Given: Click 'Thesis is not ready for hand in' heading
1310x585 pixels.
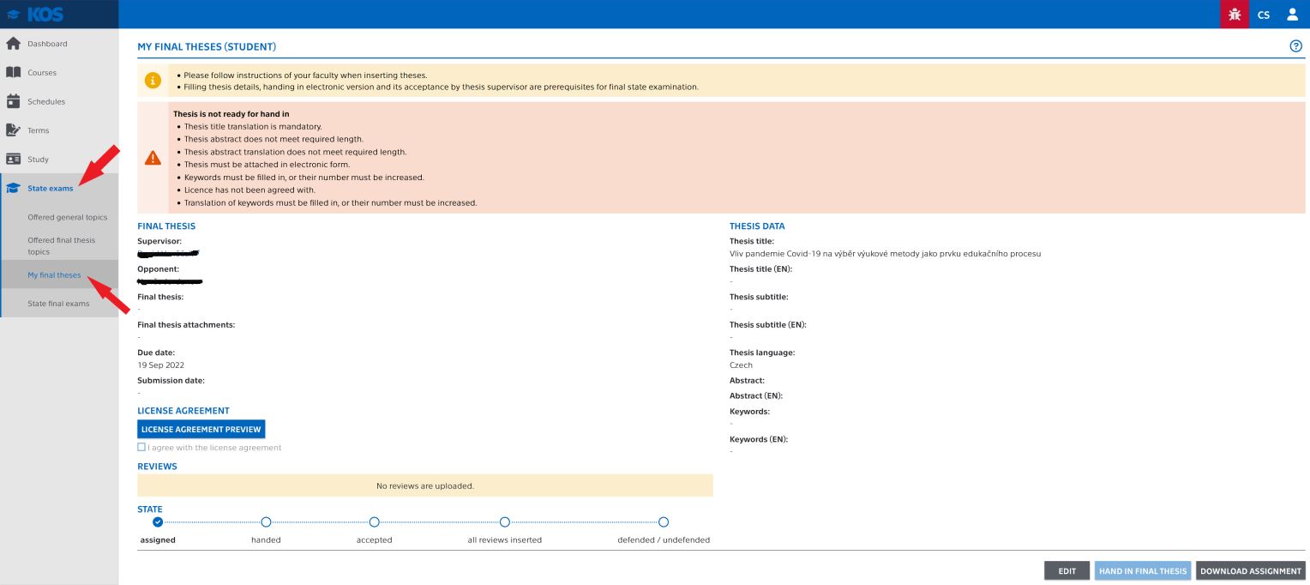Looking at the screenshot, I should (231, 114).
